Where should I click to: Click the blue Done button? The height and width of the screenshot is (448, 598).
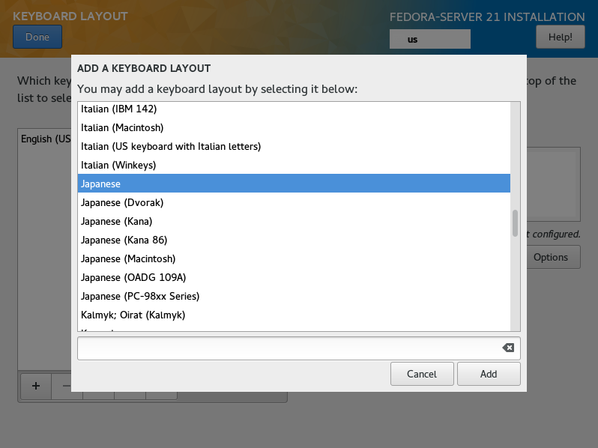point(37,37)
